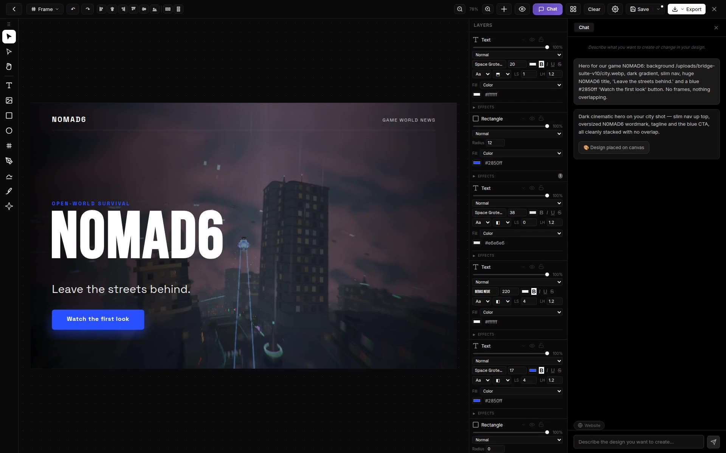Image resolution: width=726 pixels, height=453 pixels.
Task: Select the Ellipse shape tool
Action: coord(9,131)
